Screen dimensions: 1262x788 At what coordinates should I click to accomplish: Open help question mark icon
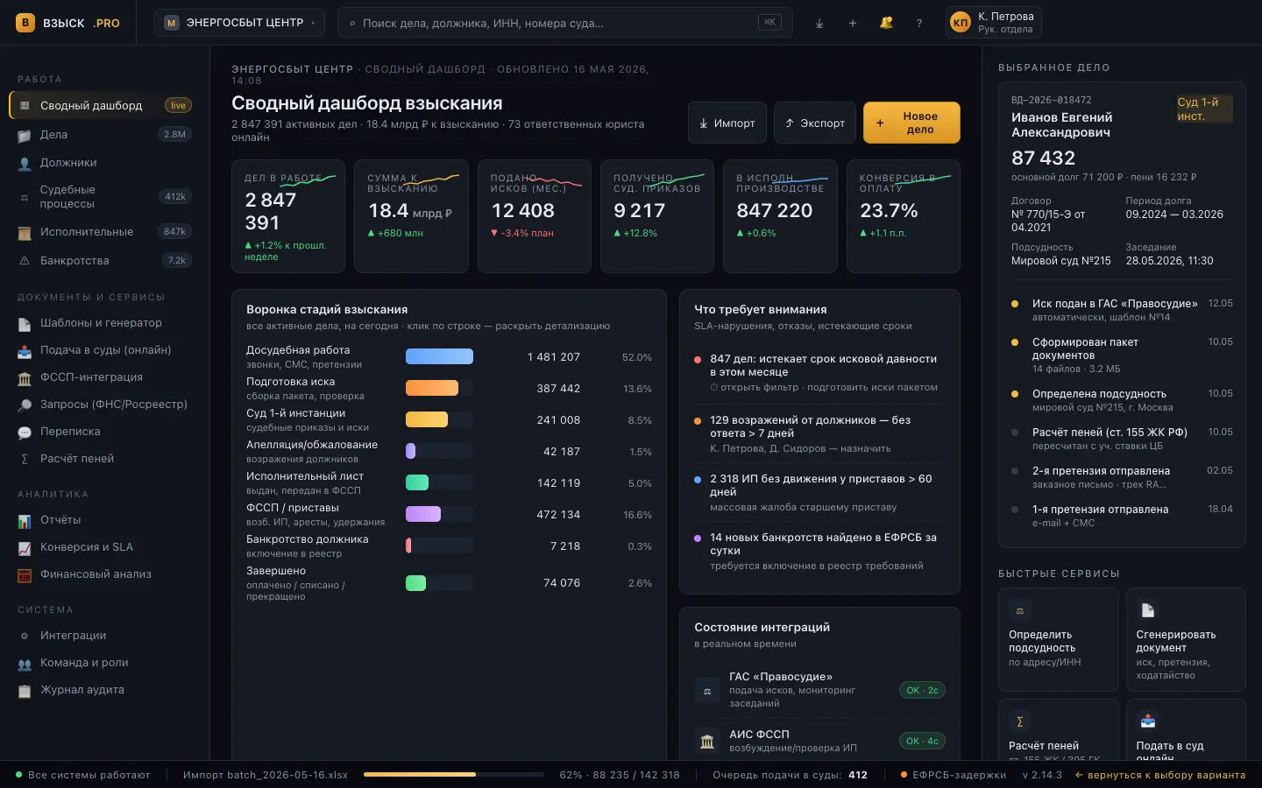pyautogui.click(x=919, y=23)
